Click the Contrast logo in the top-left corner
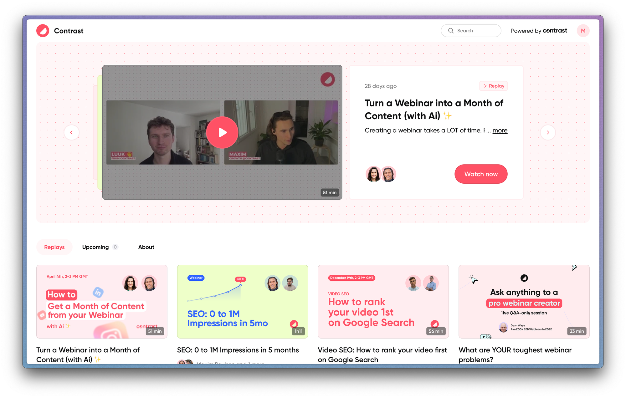The height and width of the screenshot is (398, 626). pyautogui.click(x=43, y=30)
